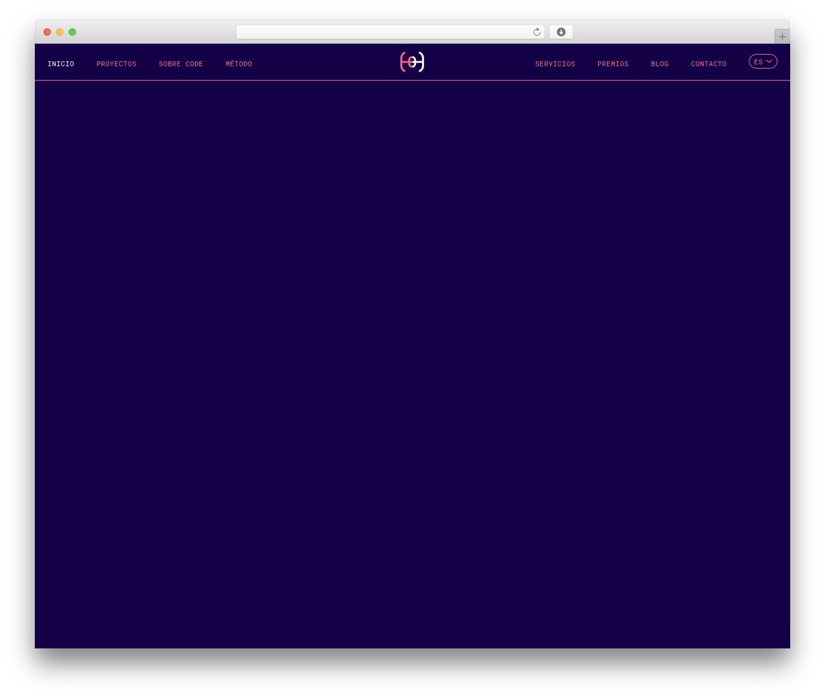Open the CONTACTO page

(x=708, y=64)
